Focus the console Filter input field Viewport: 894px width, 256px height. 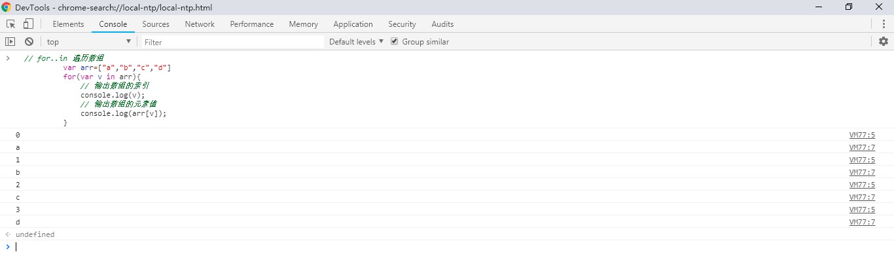232,42
